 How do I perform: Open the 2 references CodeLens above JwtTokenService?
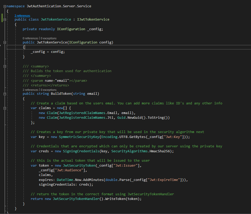(22, 16)
